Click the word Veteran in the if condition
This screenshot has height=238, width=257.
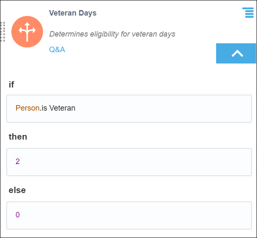click(x=62, y=108)
